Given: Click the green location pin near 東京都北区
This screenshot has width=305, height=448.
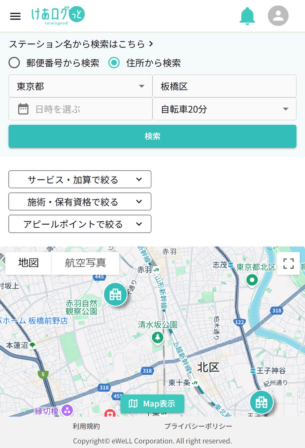Looking at the screenshot, I should click(252, 280).
